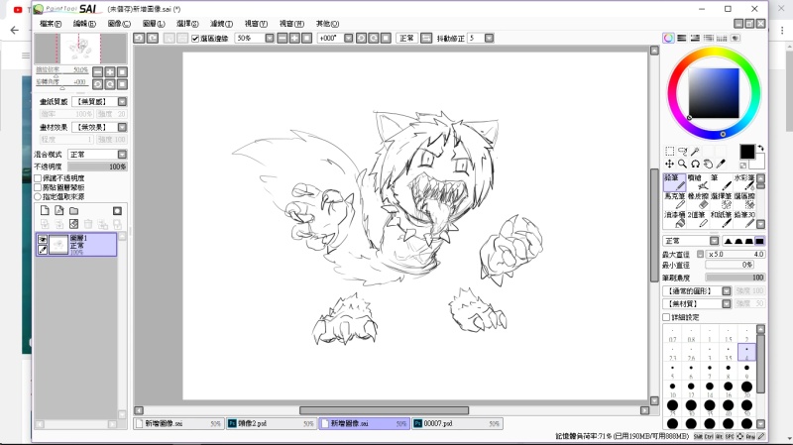Select the 鉛筆 pencil tool
The height and width of the screenshot is (445, 793).
tap(674, 182)
